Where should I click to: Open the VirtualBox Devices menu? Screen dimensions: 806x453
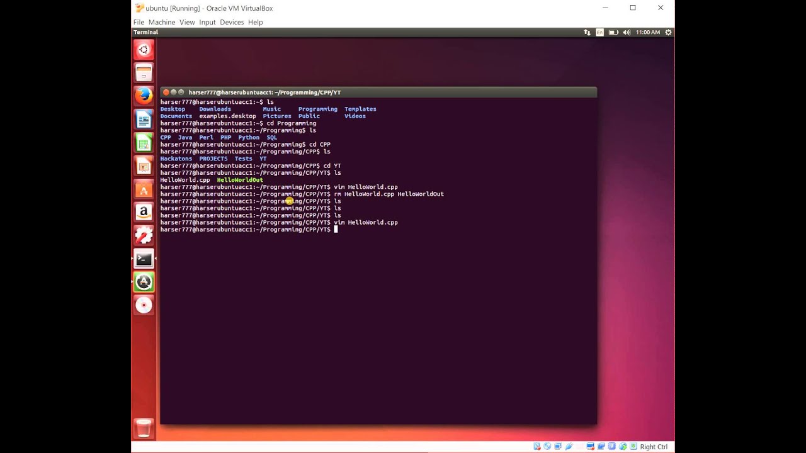[x=232, y=22]
